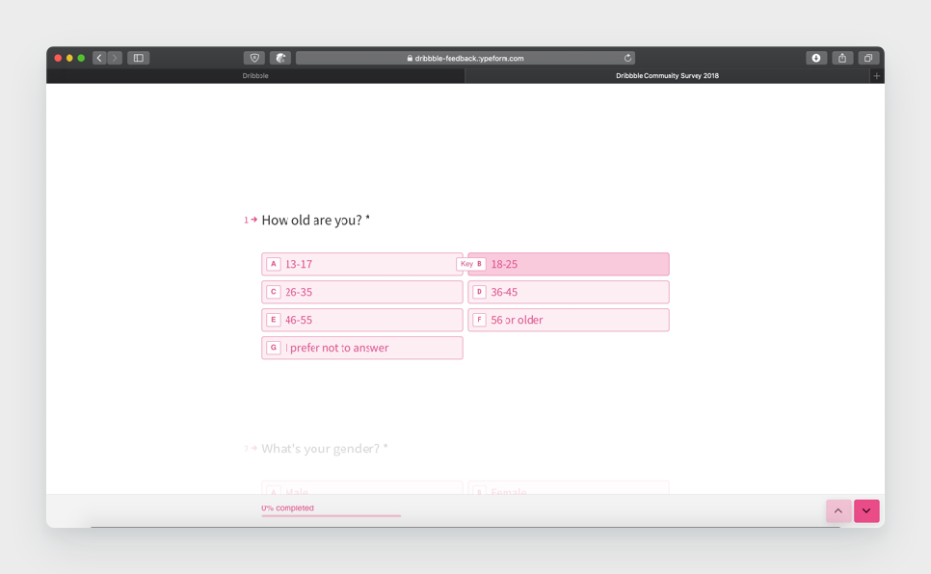Image resolution: width=931 pixels, height=574 pixels.
Task: Select the highlighted 18-25 answer
Action: coord(569,263)
